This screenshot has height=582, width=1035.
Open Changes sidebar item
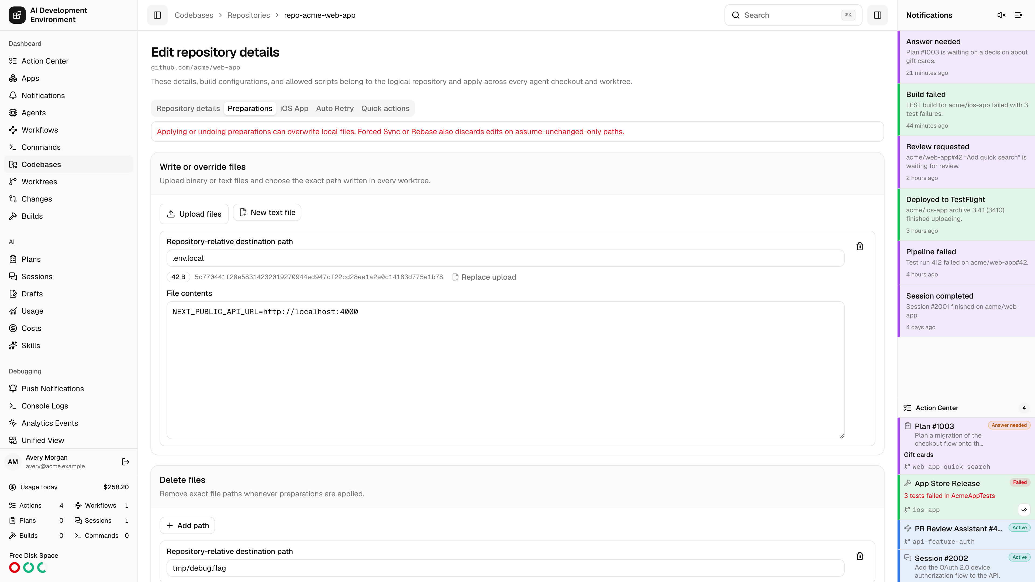(69, 199)
